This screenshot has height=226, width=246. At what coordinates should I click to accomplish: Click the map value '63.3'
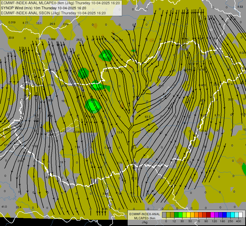point(147,117)
